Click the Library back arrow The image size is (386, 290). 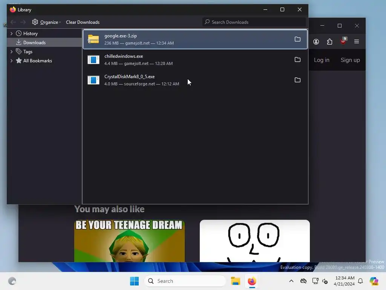13,22
